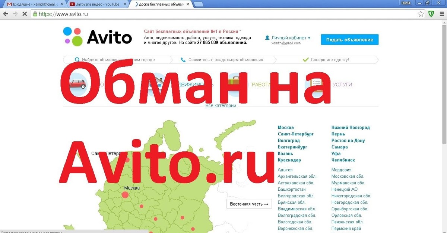This screenshot has width=447, height=233.
Task: Switch to the Загрузка видео YouTube tab
Action: point(97,4)
